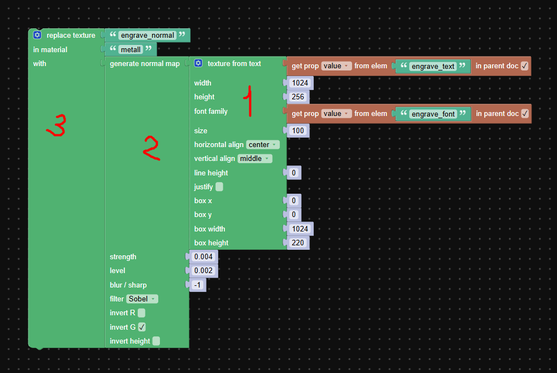The image size is (557, 373).
Task: Toggle in parent doc checkbox for engrave_text
Action: pyautogui.click(x=524, y=66)
